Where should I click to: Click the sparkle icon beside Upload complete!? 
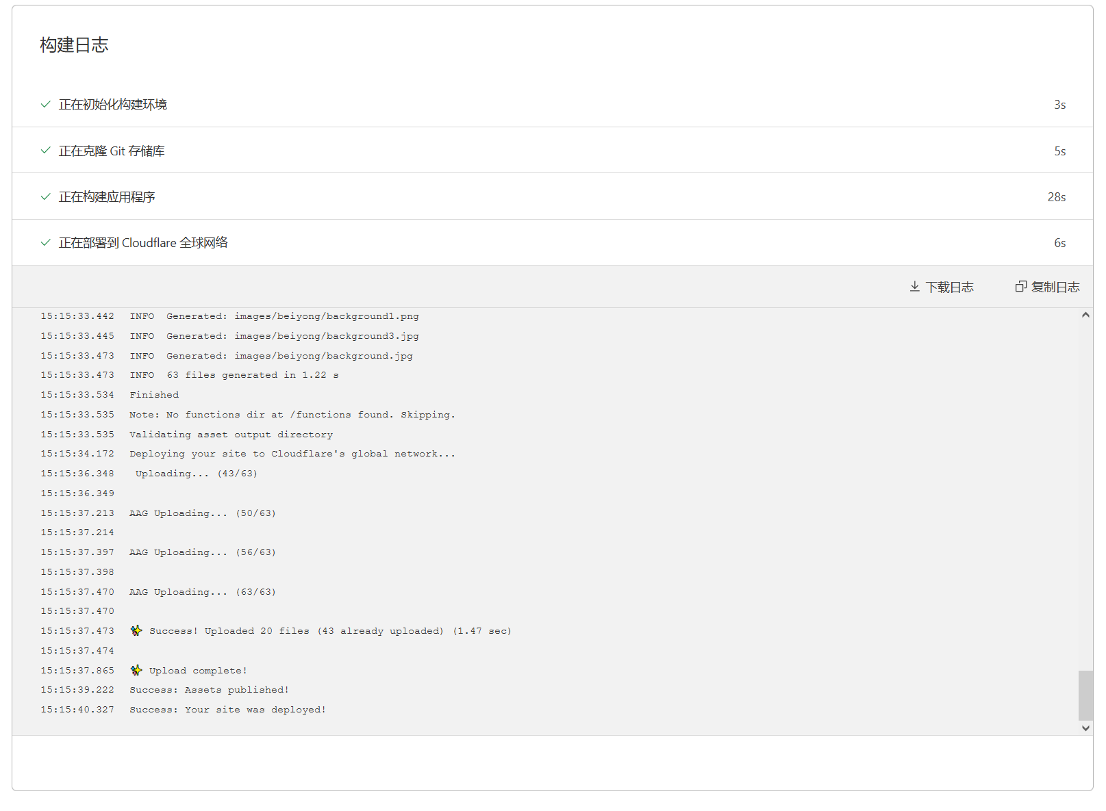tap(136, 671)
